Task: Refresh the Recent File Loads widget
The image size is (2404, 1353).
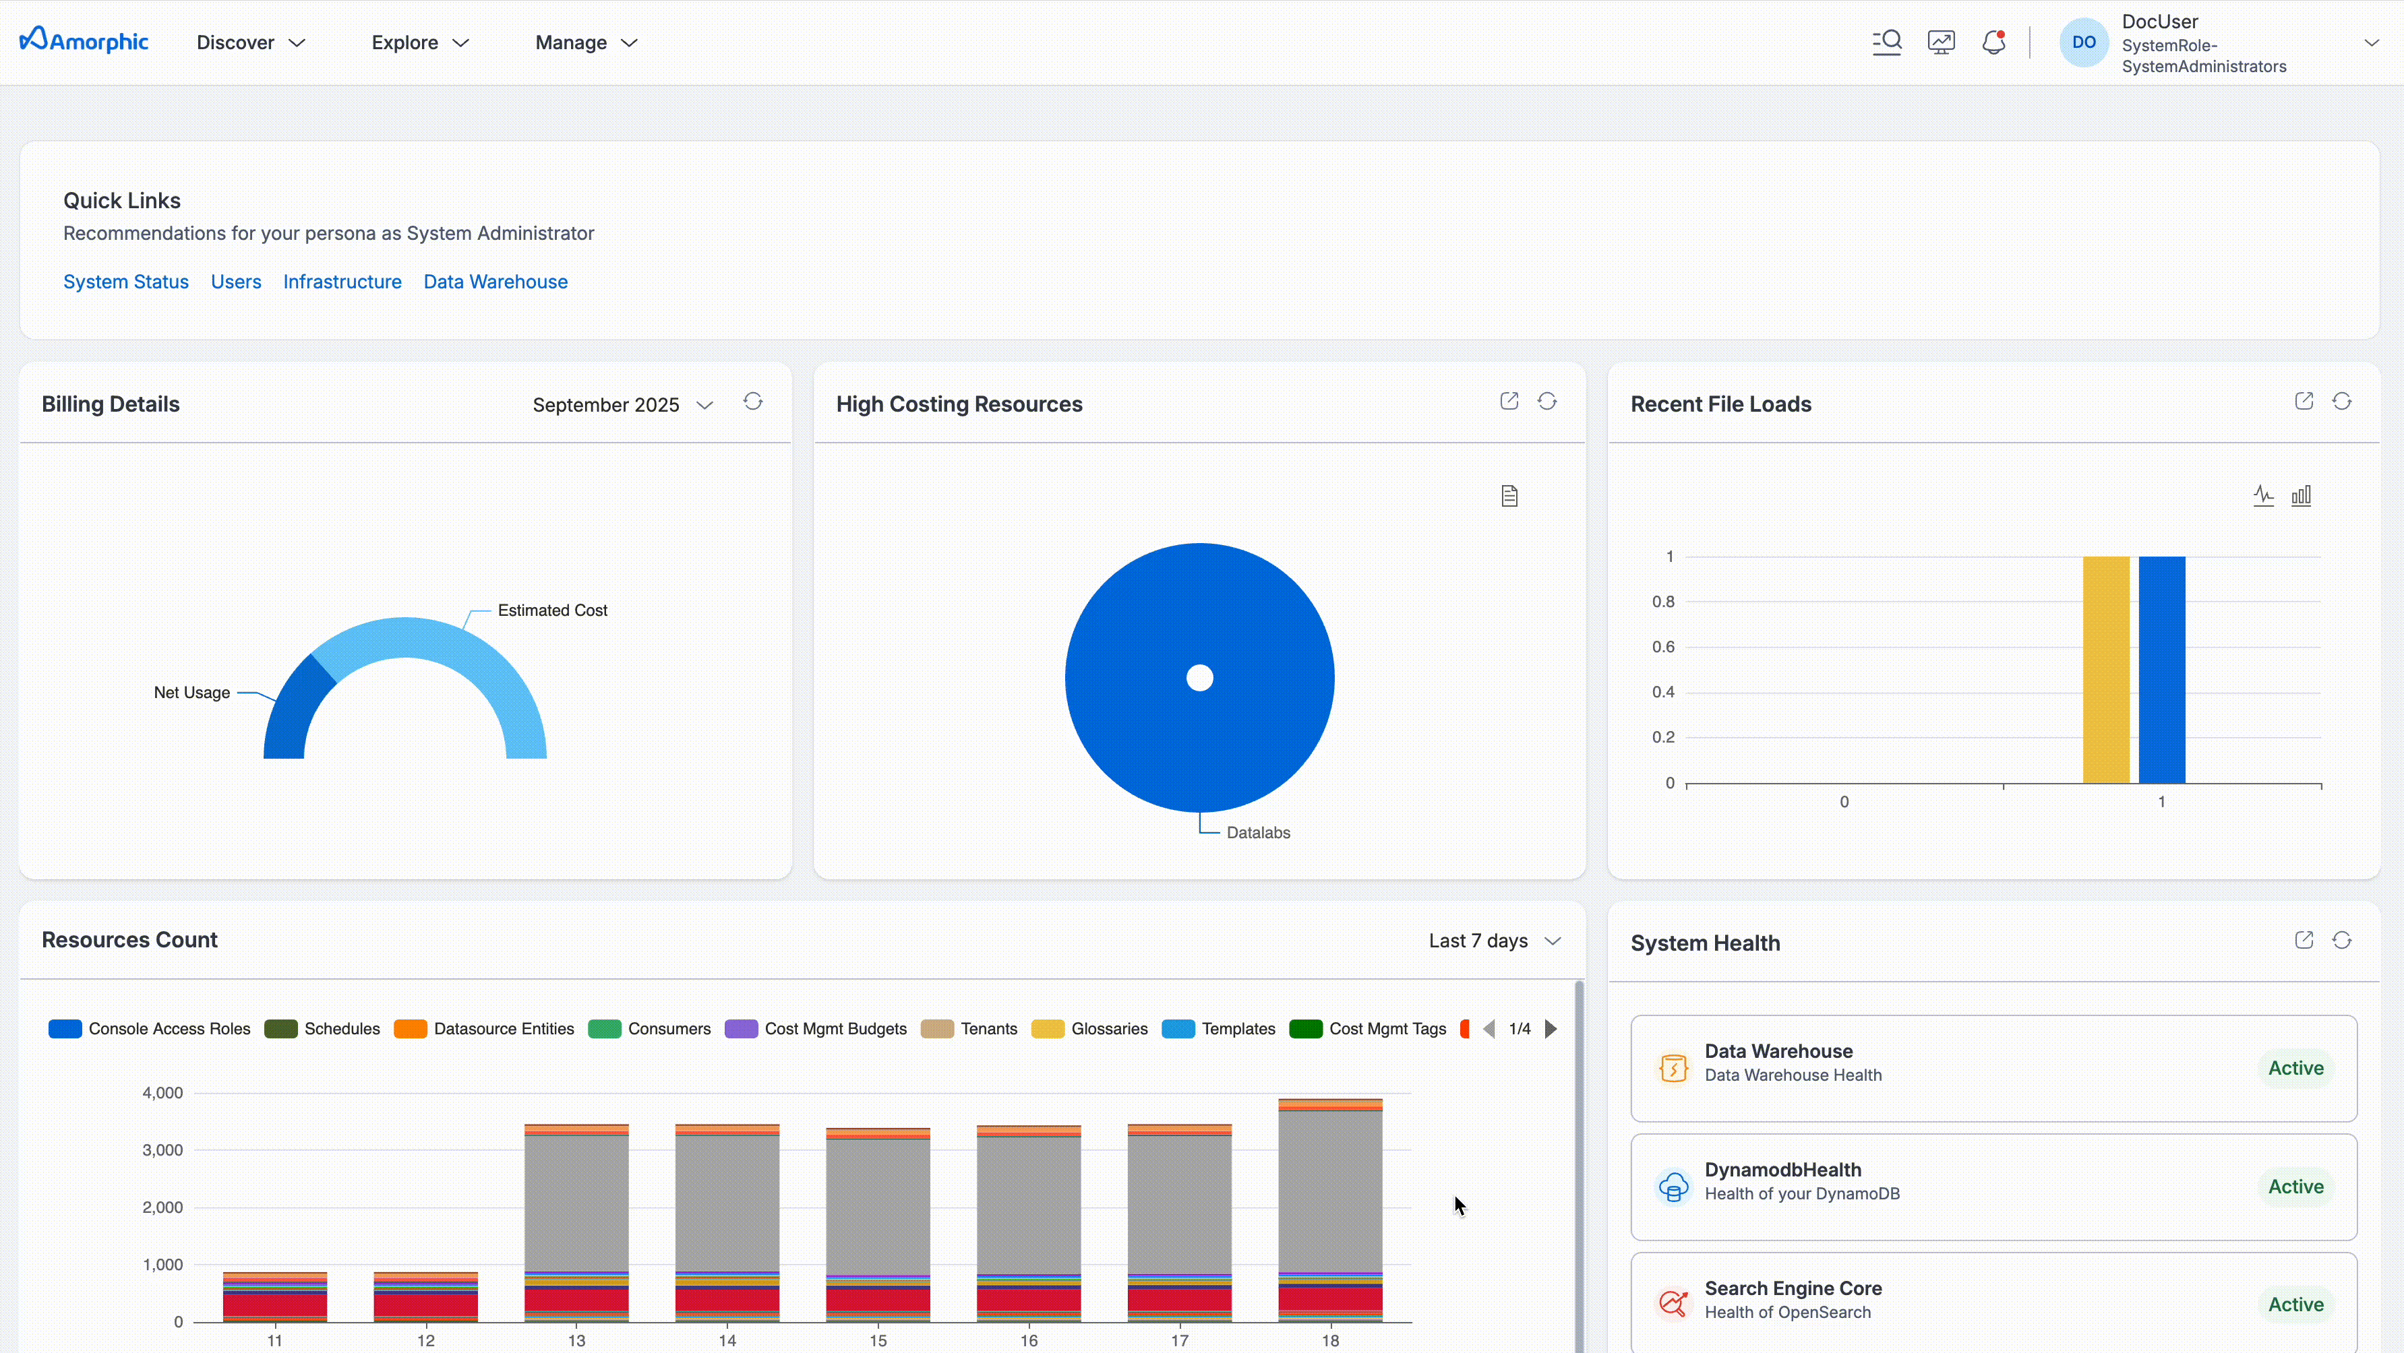Action: (x=2341, y=401)
